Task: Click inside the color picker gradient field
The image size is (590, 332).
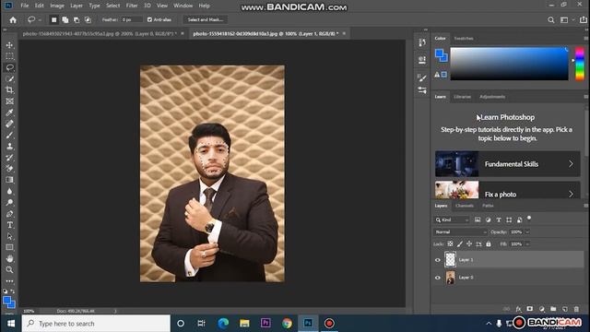Action: click(510, 64)
